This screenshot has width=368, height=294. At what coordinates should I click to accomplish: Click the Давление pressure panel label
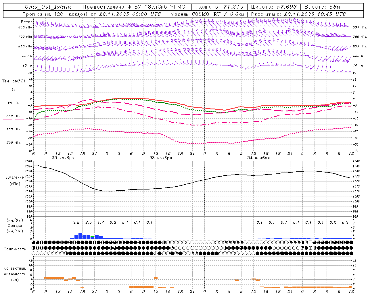pyautogui.click(x=15, y=177)
